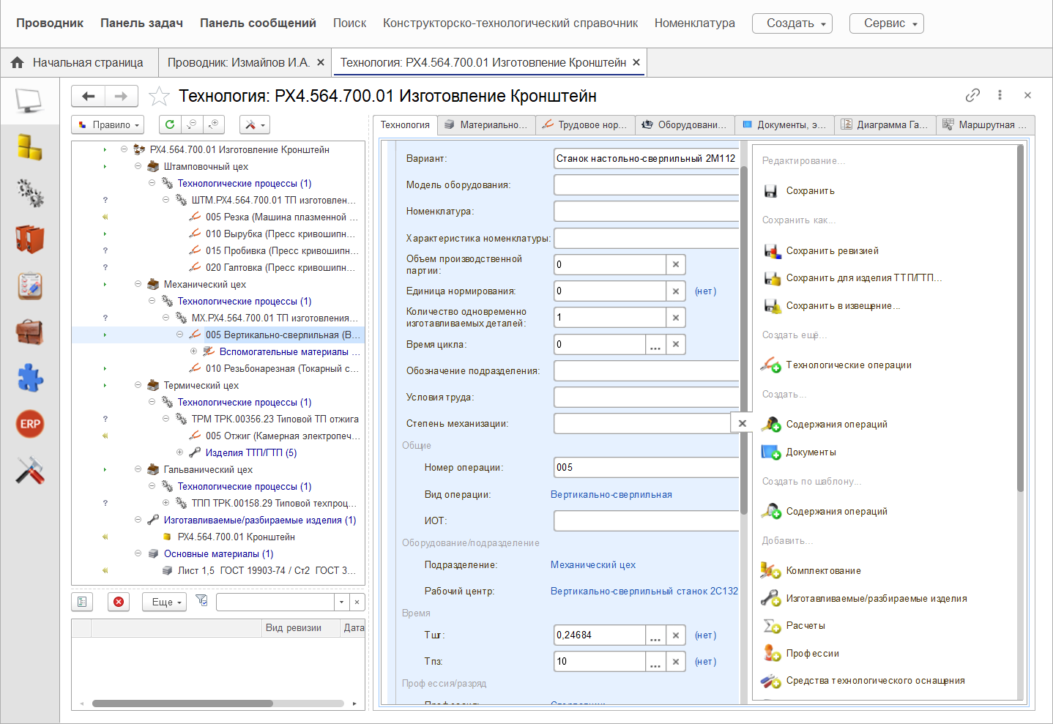This screenshot has height=724, width=1053.
Task: Expand the Вспомогательные материалы node
Action: (193, 351)
